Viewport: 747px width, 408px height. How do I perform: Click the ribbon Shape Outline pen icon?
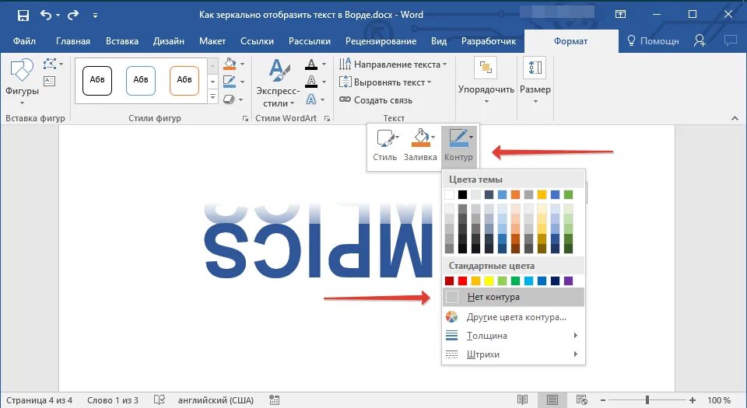230,82
